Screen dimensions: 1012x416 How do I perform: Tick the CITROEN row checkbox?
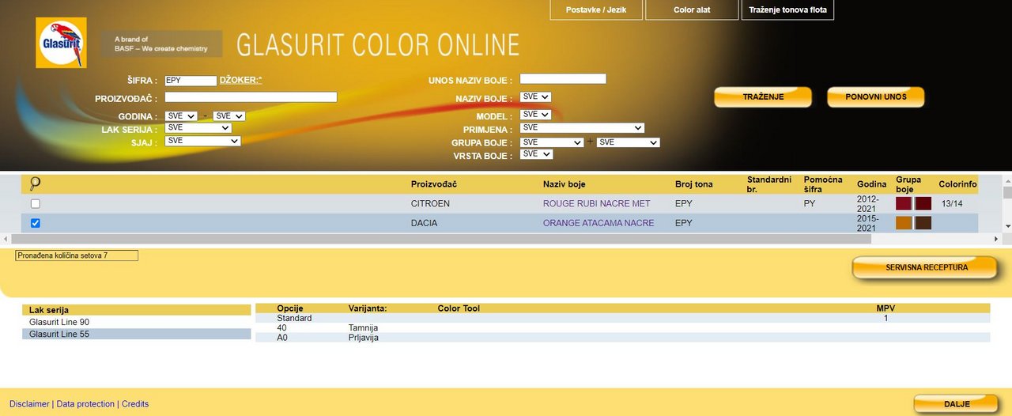(35, 203)
